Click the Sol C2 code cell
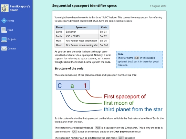The width and height of the screenshot is (186, 139). pyautogui.click(x=104, y=36)
